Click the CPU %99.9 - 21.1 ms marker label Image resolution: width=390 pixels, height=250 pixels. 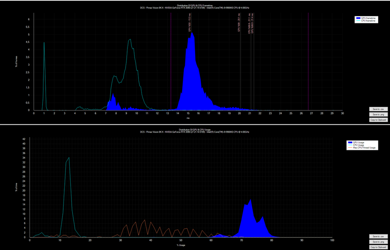(250, 23)
